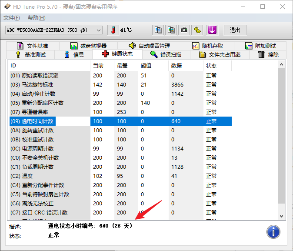Switch to the 错误扫描 tab
This screenshot has width=293, height=251.
(x=166, y=55)
